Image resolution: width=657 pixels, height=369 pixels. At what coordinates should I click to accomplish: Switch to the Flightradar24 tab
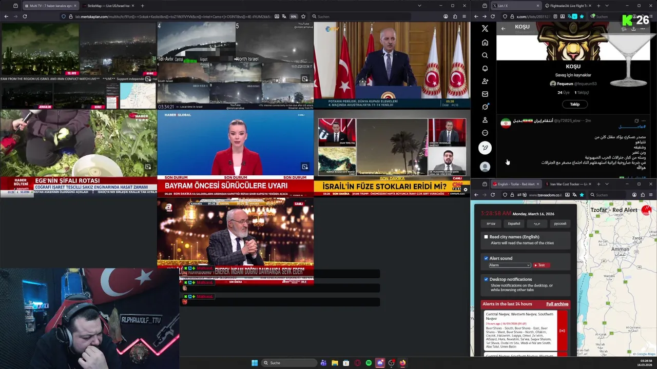tap(567, 6)
